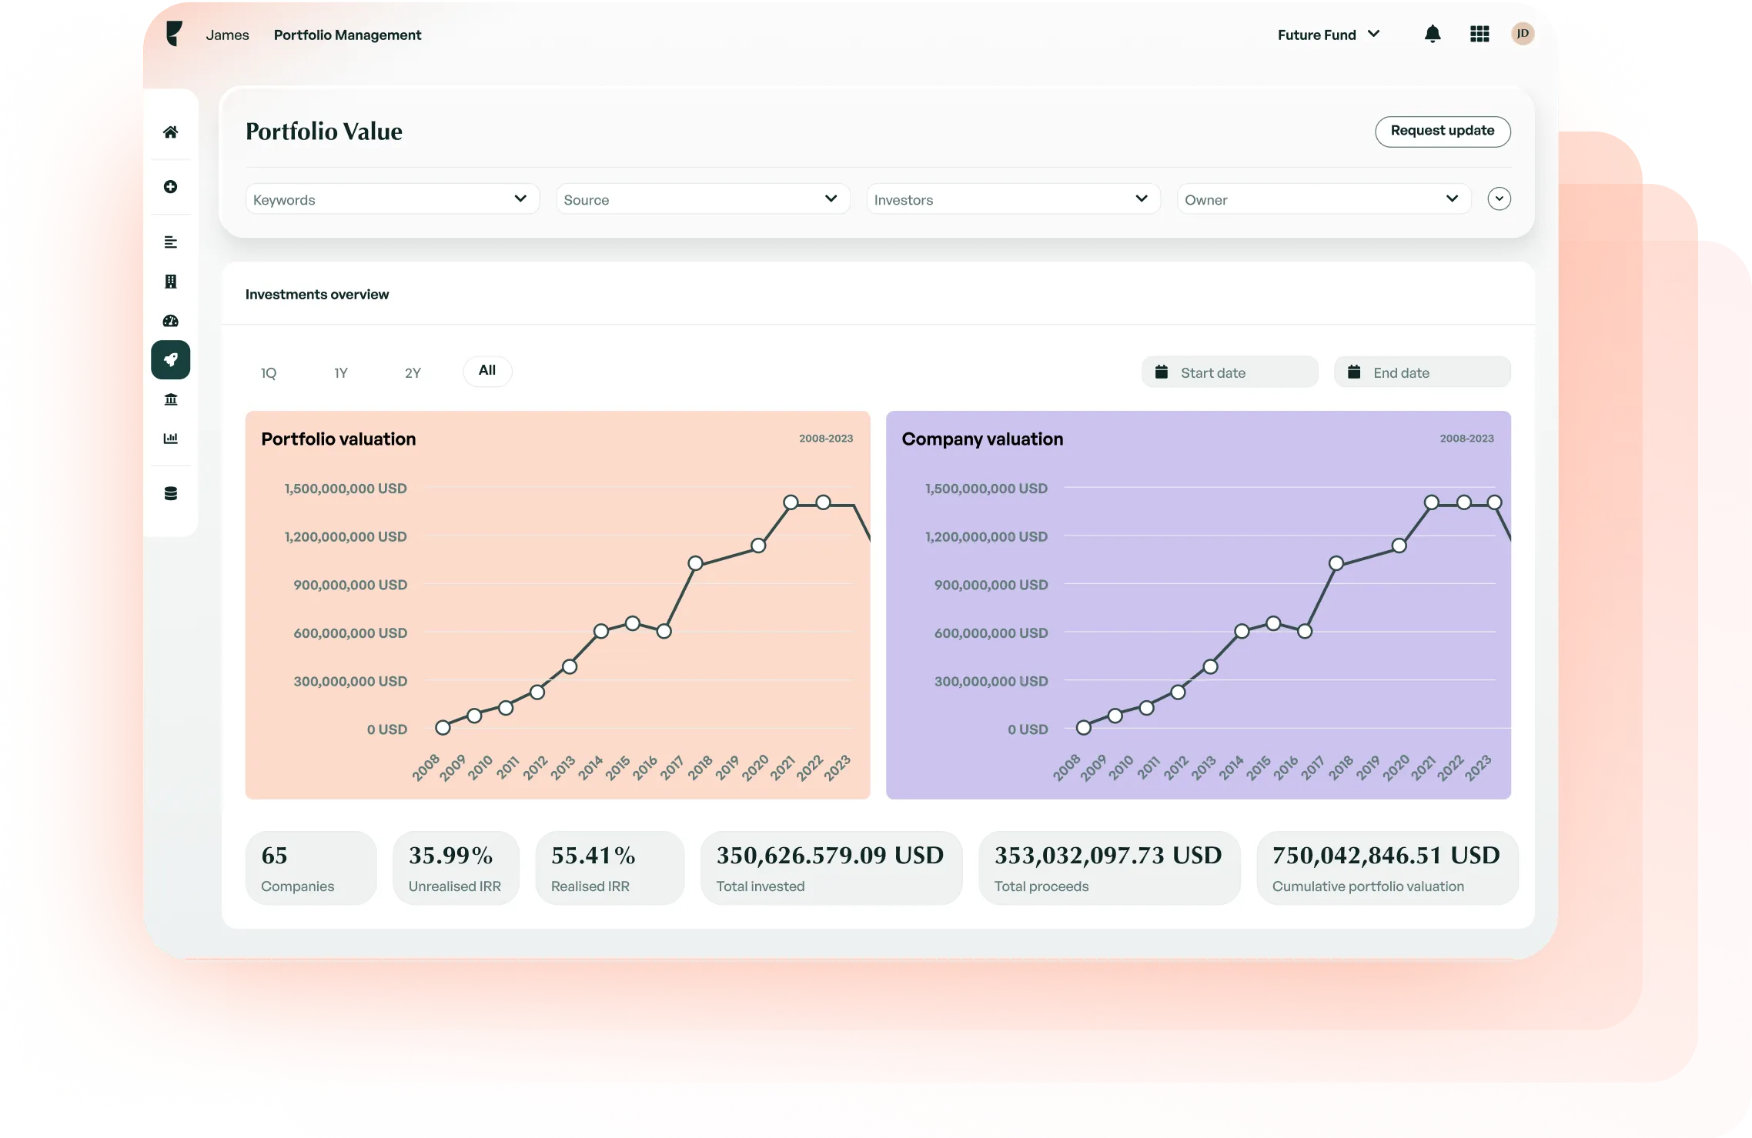The width and height of the screenshot is (1752, 1138).
Task: Click the Start date field
Action: click(x=1229, y=372)
